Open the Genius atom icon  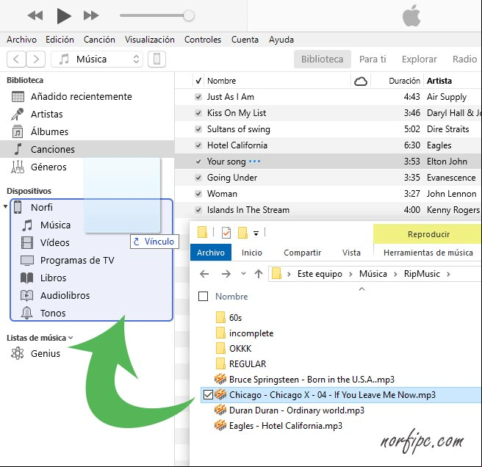(x=18, y=353)
